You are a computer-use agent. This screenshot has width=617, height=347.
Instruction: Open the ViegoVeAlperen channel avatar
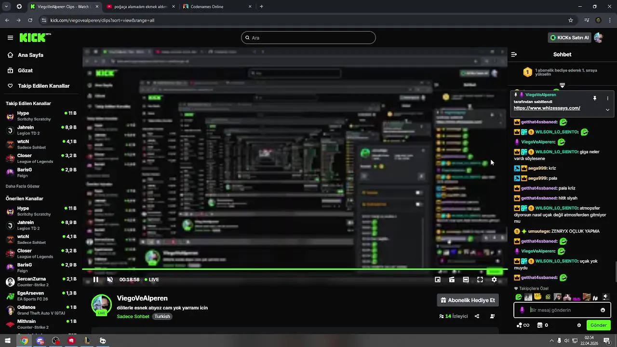pyautogui.click(x=101, y=305)
